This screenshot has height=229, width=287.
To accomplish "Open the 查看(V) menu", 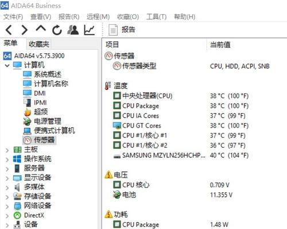I will tap(41, 17).
